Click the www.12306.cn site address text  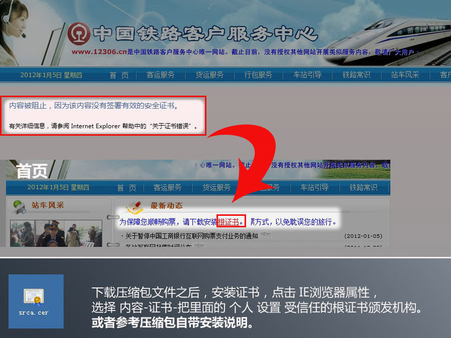click(x=99, y=52)
